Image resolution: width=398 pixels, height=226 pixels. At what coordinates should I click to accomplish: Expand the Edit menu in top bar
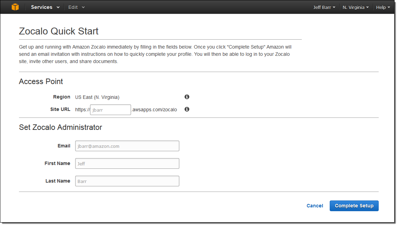pos(76,7)
